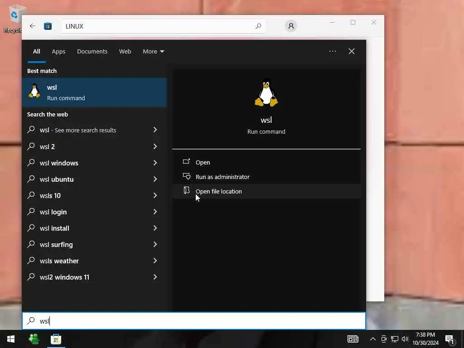Expand chevron next to 'wsl2 windows 11'

[155, 277]
